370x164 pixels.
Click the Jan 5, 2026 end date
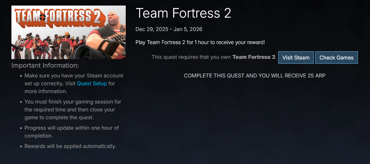coord(189,29)
